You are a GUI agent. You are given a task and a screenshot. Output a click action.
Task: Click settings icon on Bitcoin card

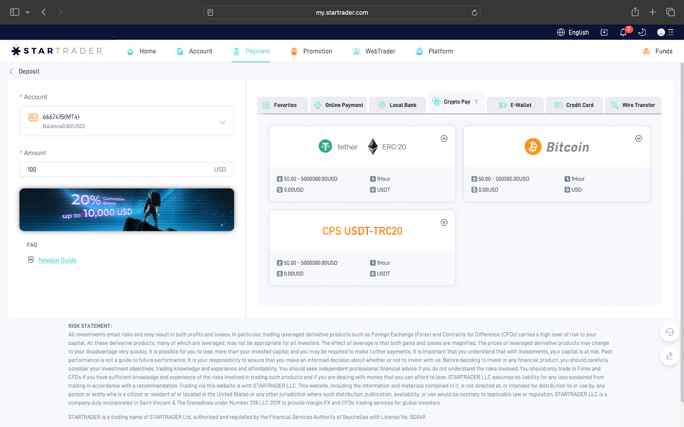[x=638, y=138]
